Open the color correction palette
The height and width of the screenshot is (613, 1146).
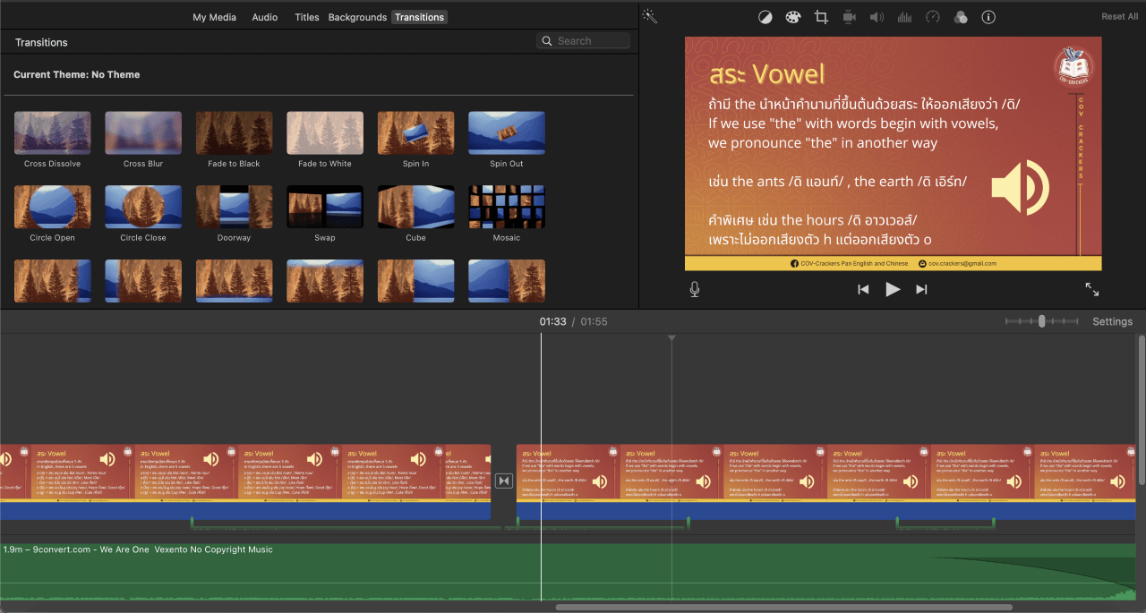(792, 17)
